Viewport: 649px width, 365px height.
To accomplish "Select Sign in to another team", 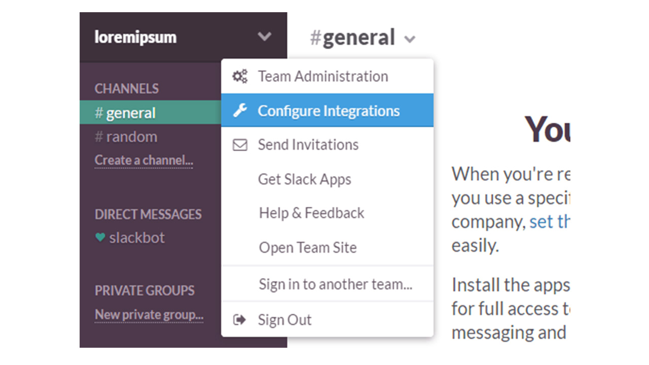I will coord(336,284).
